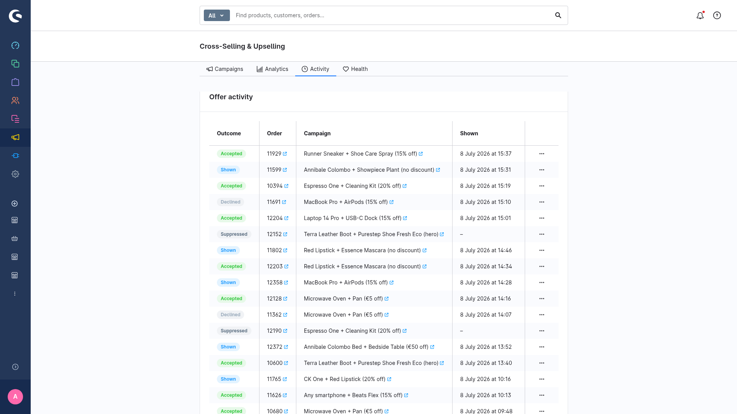Open row actions menu for order 12372
The height and width of the screenshot is (414, 737).
click(542, 347)
